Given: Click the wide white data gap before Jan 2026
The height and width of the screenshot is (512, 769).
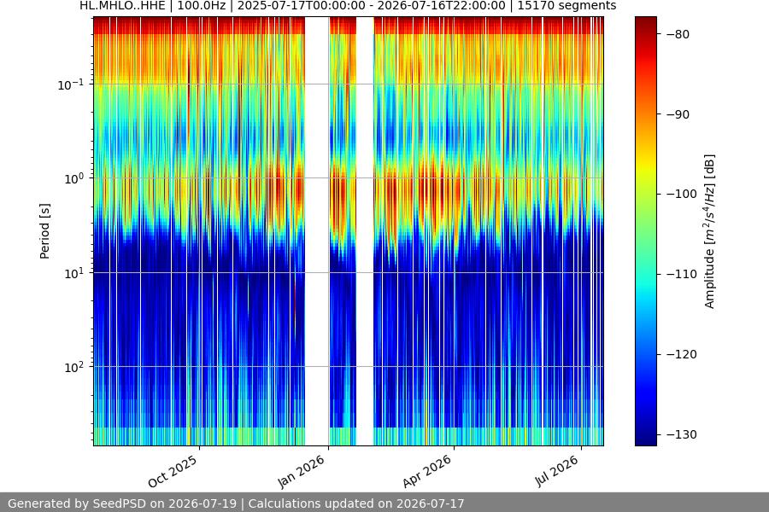Looking at the screenshot, I should (x=317, y=231).
